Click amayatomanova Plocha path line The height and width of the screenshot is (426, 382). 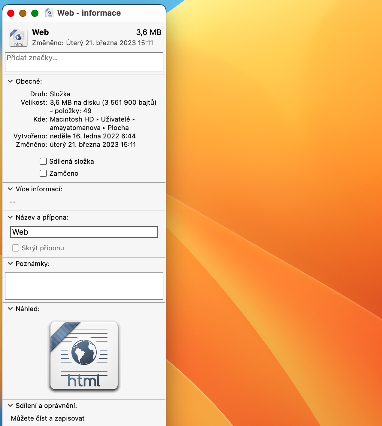tap(89, 128)
